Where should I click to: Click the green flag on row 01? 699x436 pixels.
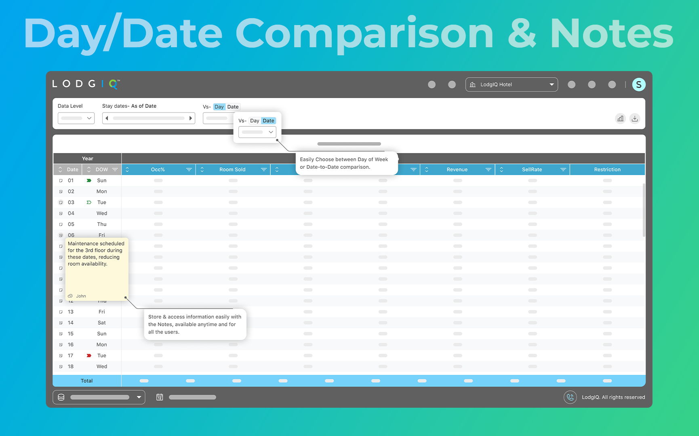click(x=89, y=180)
